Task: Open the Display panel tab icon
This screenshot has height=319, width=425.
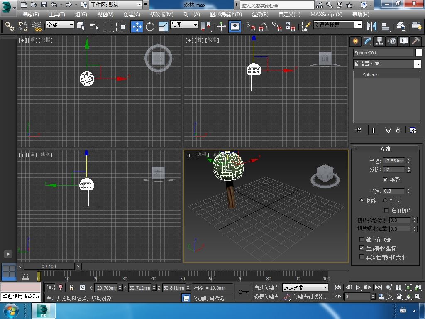Action: [x=404, y=41]
